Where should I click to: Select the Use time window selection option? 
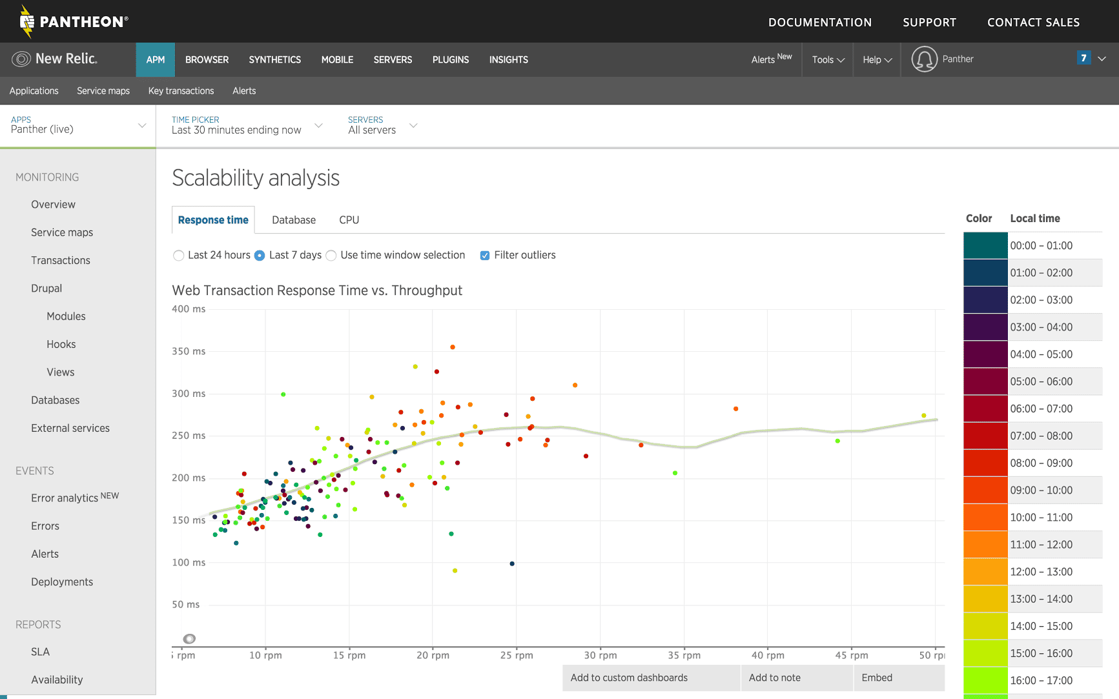click(331, 256)
